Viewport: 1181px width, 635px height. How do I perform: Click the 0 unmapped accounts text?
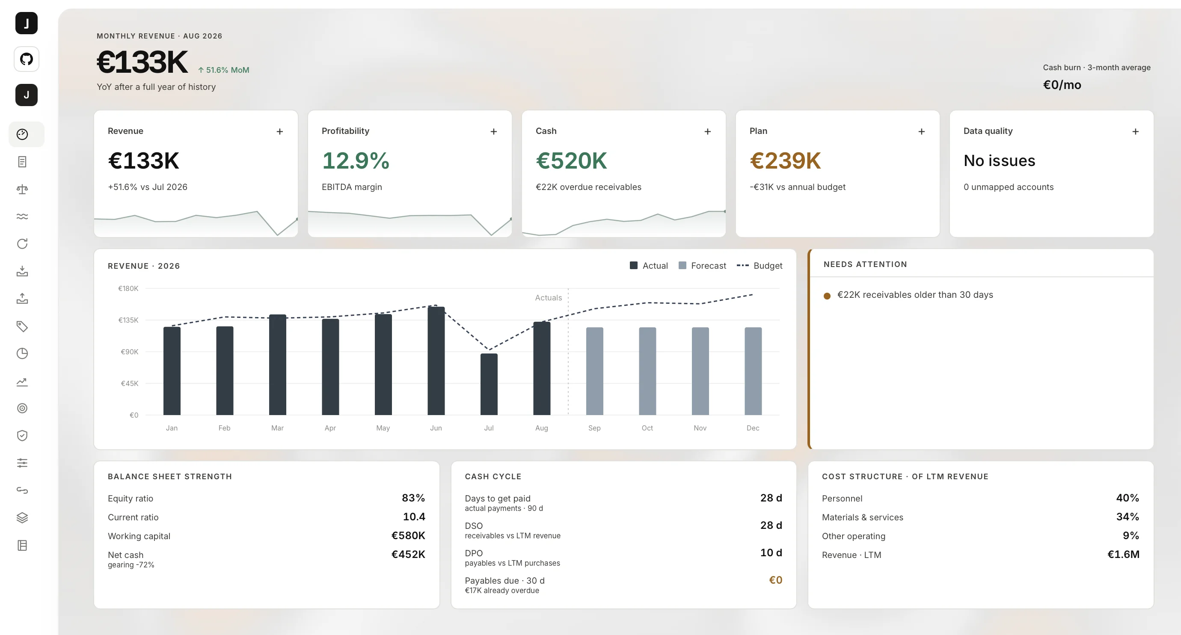[1009, 187]
